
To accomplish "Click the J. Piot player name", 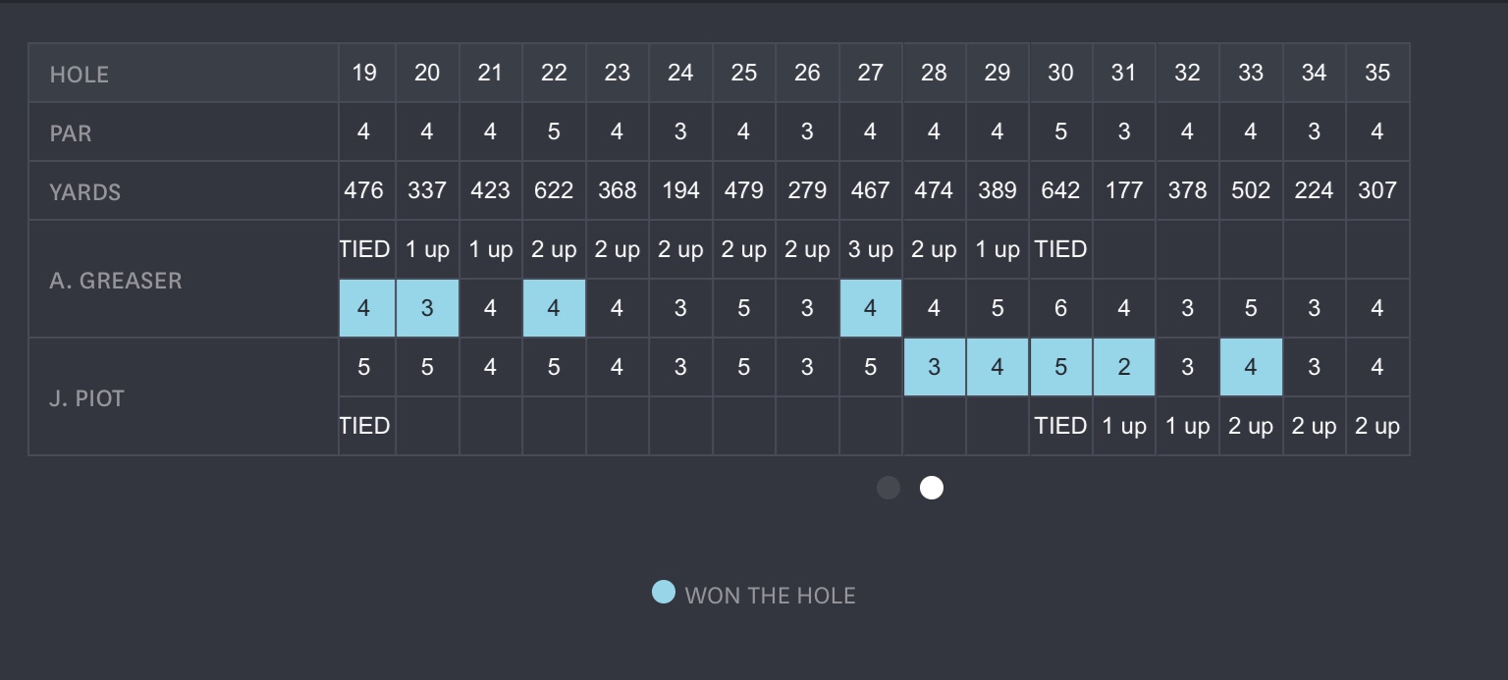I will (87, 398).
